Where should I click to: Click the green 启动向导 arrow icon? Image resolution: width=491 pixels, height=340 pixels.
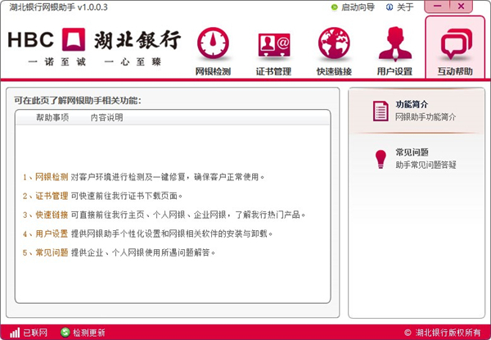[335, 7]
